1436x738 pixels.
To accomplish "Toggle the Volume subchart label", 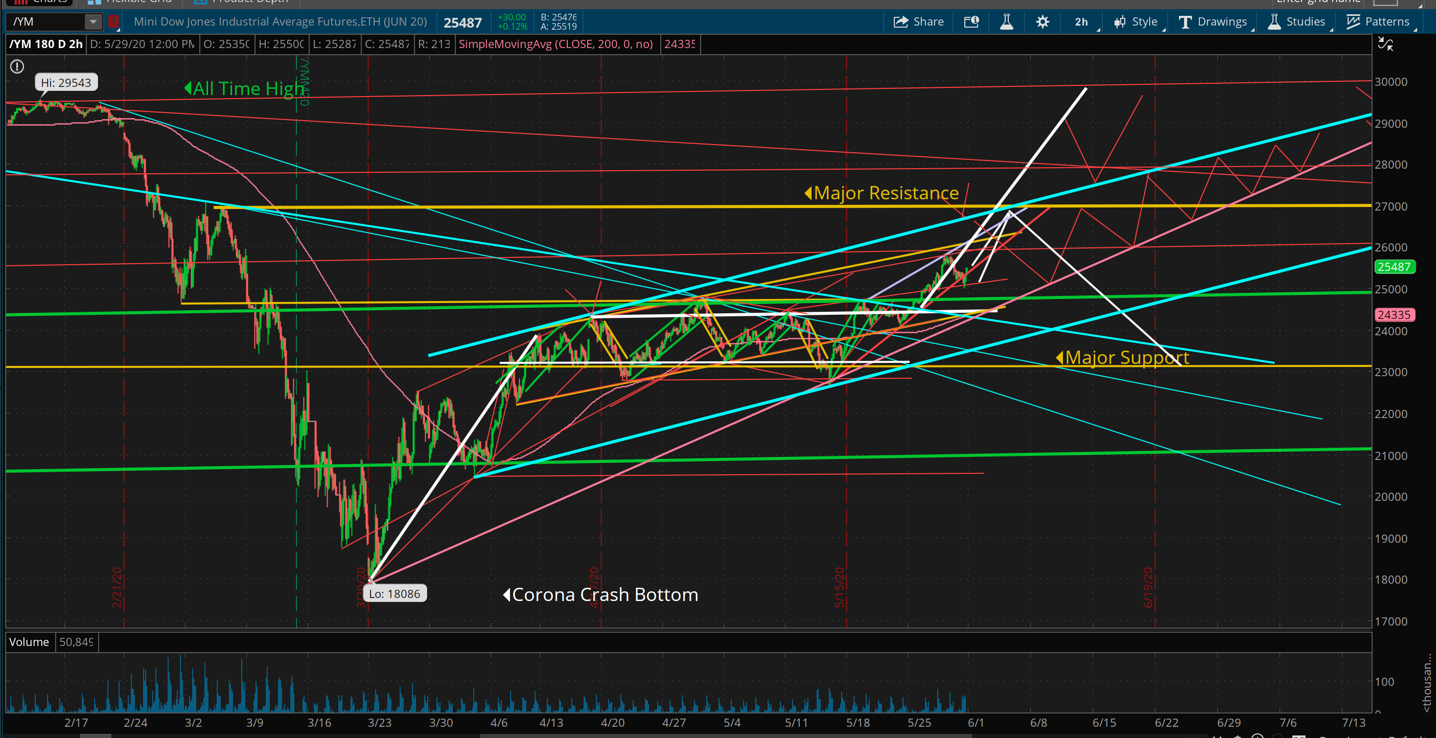I will 29,642.
